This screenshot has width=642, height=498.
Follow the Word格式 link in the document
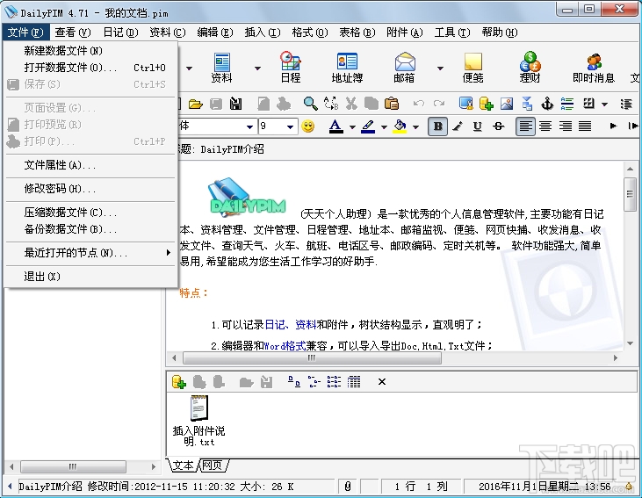(285, 346)
